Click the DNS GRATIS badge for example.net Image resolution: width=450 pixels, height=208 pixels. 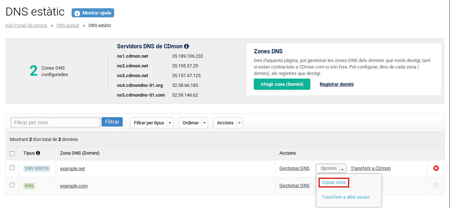[x=37, y=168]
